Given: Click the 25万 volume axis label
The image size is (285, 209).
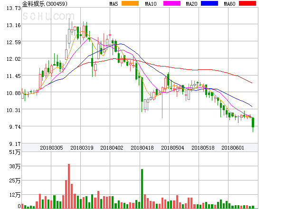Looking at the screenshot, I should click(15, 180).
